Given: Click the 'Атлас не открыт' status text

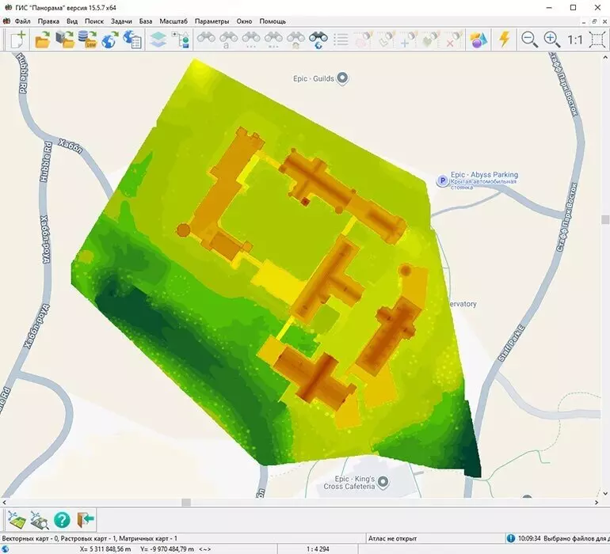Looking at the screenshot, I should 392,538.
